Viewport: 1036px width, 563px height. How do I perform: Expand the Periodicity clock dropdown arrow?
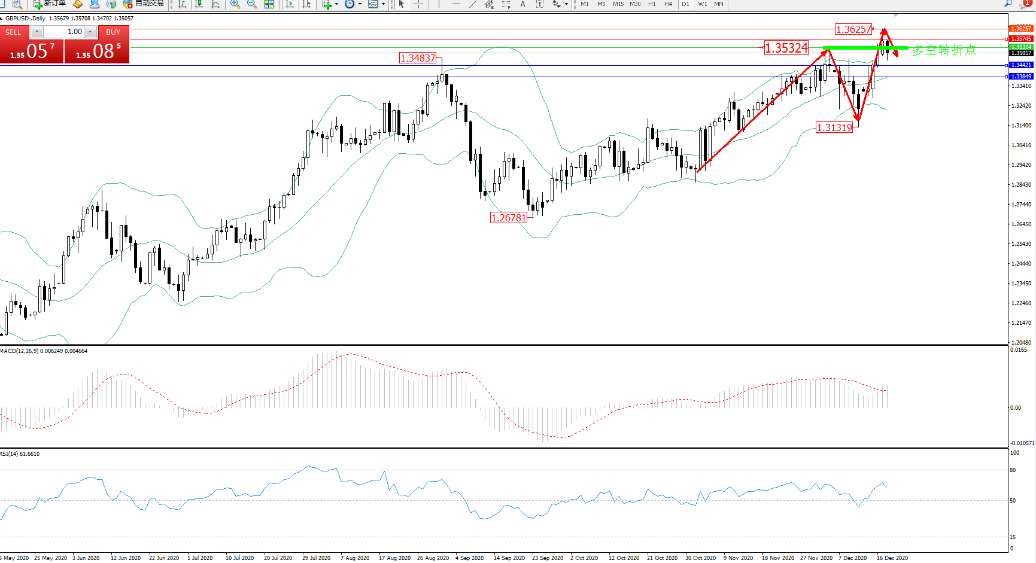(x=360, y=4)
